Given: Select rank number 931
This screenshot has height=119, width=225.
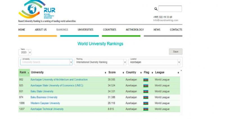Looking at the screenshot, I should pos(21,91).
